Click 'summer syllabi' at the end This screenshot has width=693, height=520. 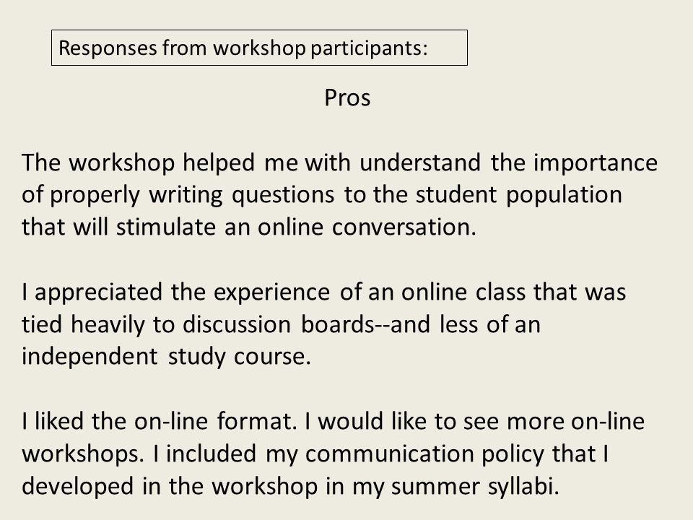(476, 486)
